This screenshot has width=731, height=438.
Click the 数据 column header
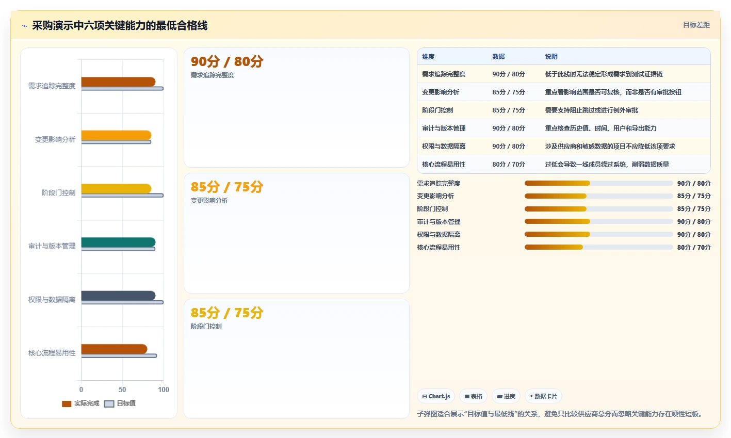tap(498, 57)
